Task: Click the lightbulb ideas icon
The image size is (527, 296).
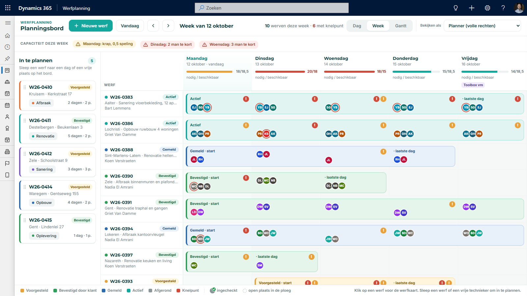Action: click(x=456, y=8)
